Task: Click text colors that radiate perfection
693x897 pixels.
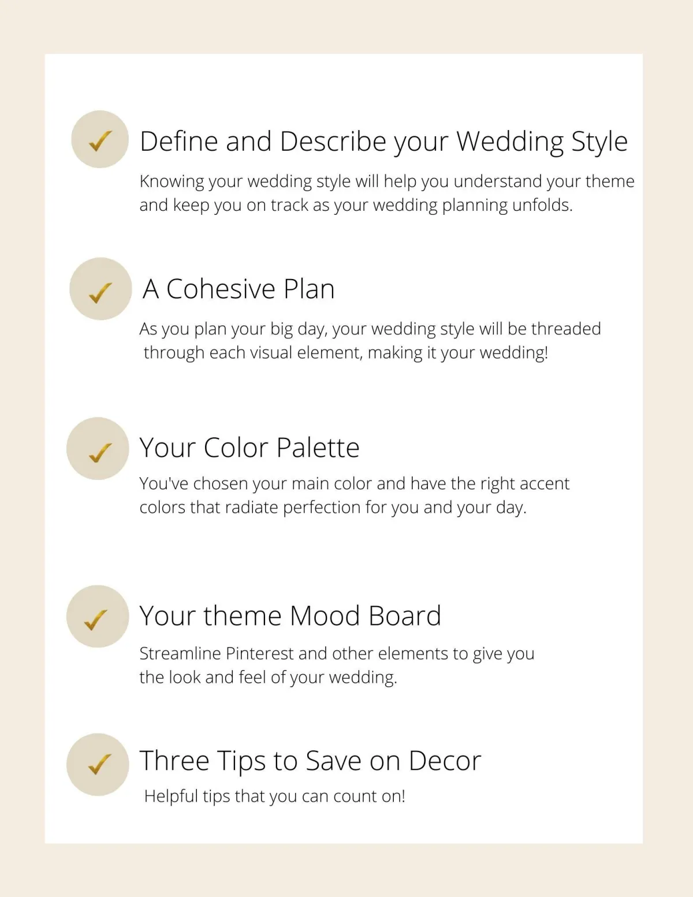Action: pyautogui.click(x=333, y=507)
